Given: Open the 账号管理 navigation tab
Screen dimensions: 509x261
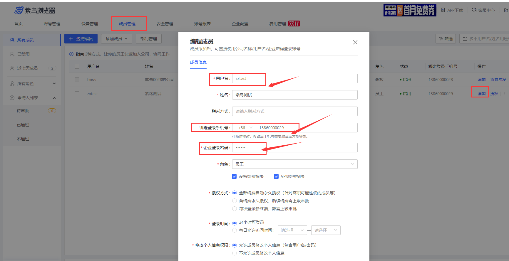Looking at the screenshot, I should [x=52, y=24].
